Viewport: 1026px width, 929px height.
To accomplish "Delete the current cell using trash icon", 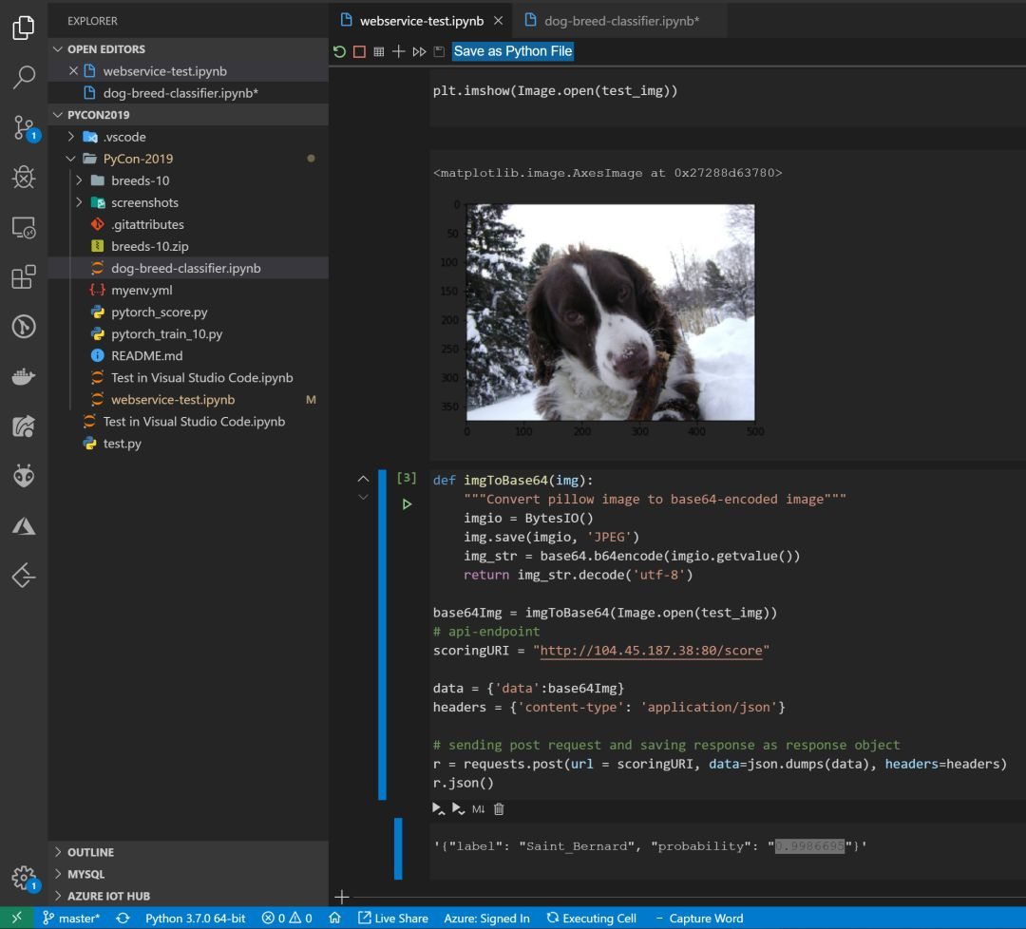I will [499, 809].
